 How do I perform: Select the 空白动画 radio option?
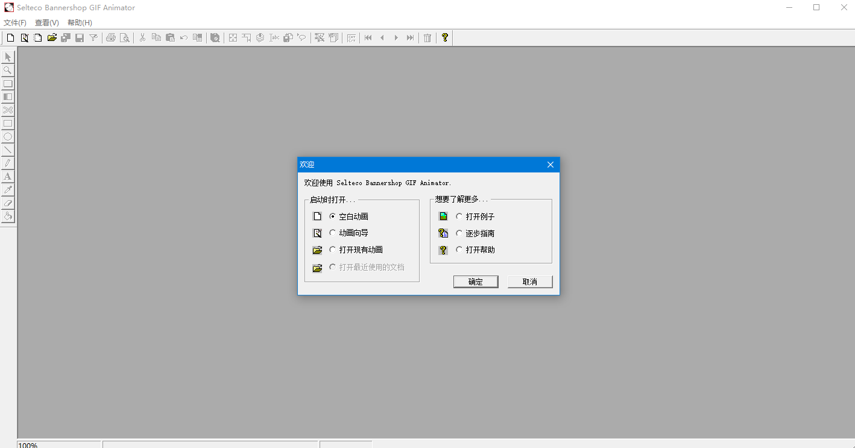(349, 216)
